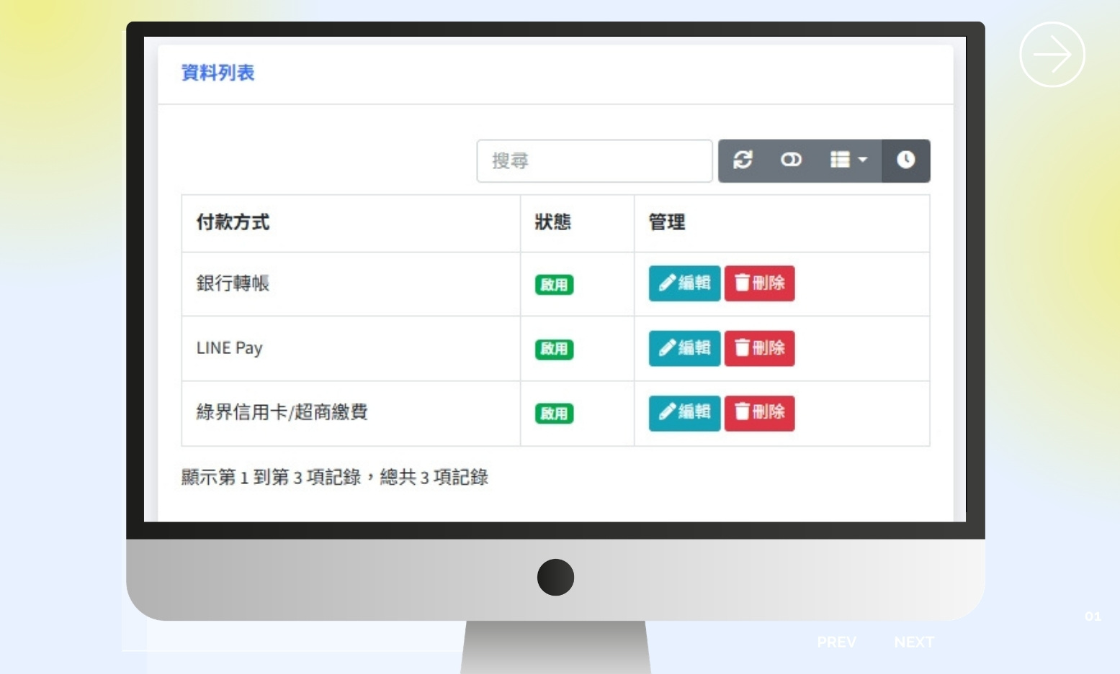1120x674 pixels.
Task: Click inside the 搜尋 search field
Action: pyautogui.click(x=594, y=160)
